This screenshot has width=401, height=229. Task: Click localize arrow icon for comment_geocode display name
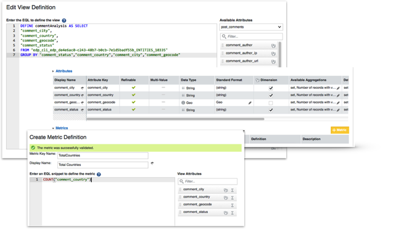82,102
